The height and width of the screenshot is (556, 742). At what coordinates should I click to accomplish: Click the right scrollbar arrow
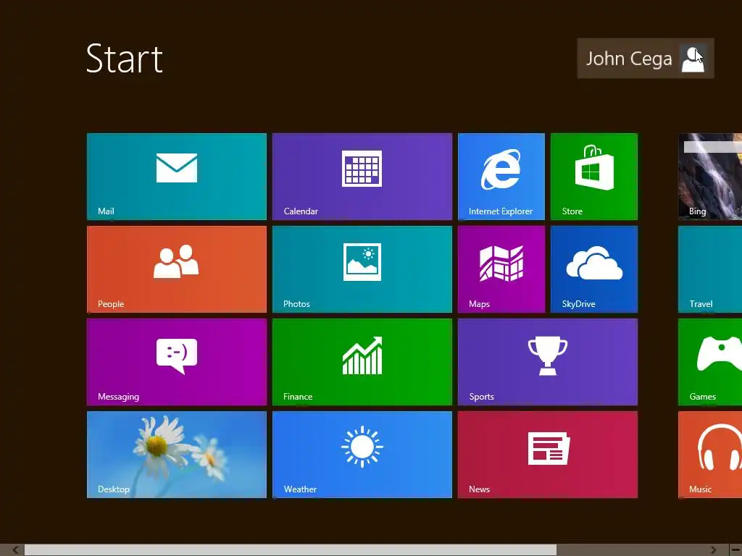pos(714,550)
